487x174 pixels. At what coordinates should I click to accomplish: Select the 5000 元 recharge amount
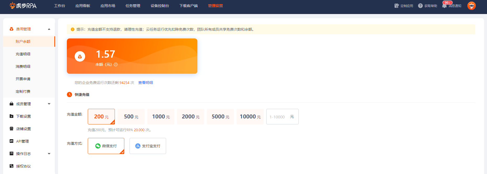coord(220,117)
